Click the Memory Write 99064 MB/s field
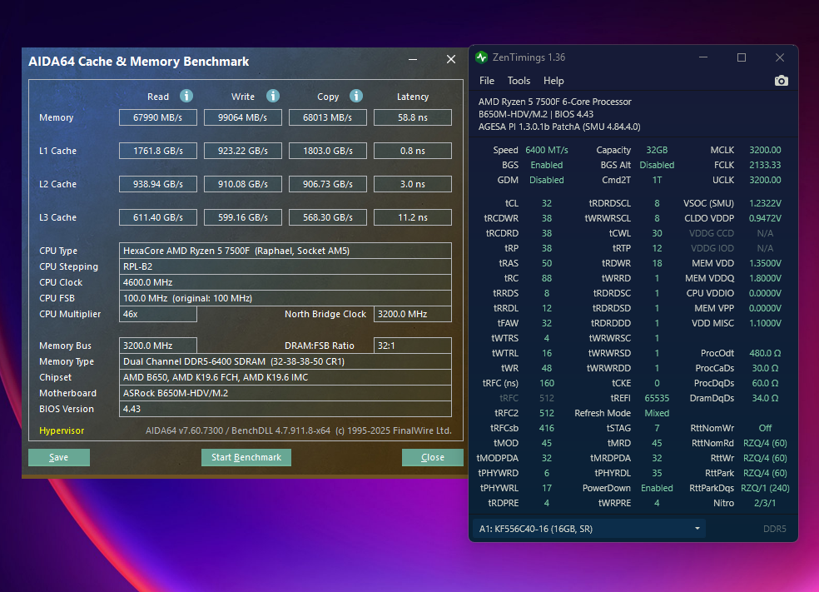Screen dimensions: 819x592 click(x=242, y=117)
